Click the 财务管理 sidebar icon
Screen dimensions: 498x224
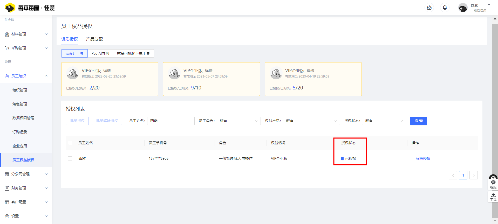click(7, 188)
